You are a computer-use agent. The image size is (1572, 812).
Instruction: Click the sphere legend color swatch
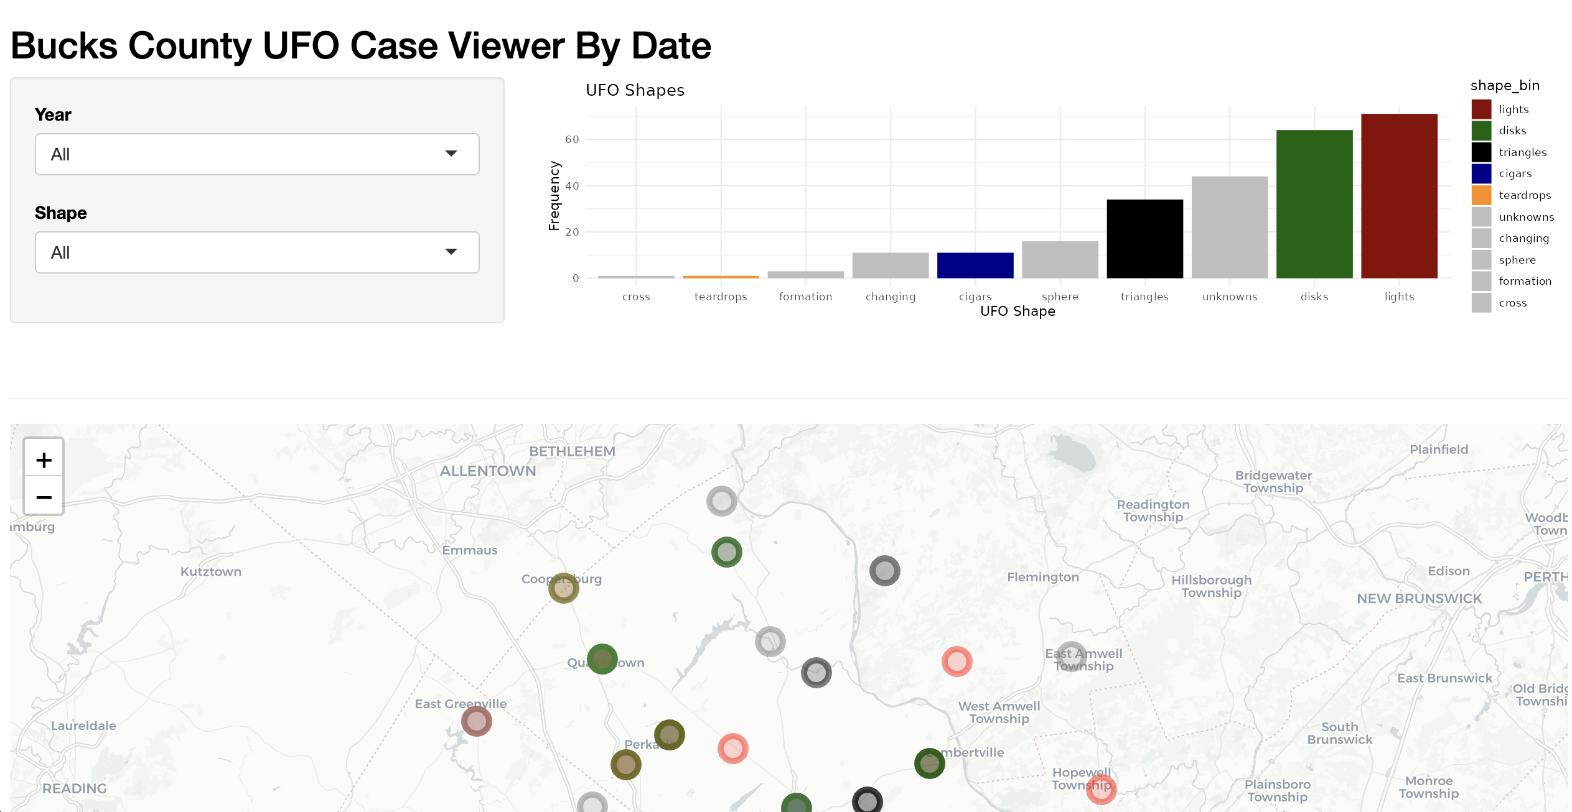point(1481,260)
